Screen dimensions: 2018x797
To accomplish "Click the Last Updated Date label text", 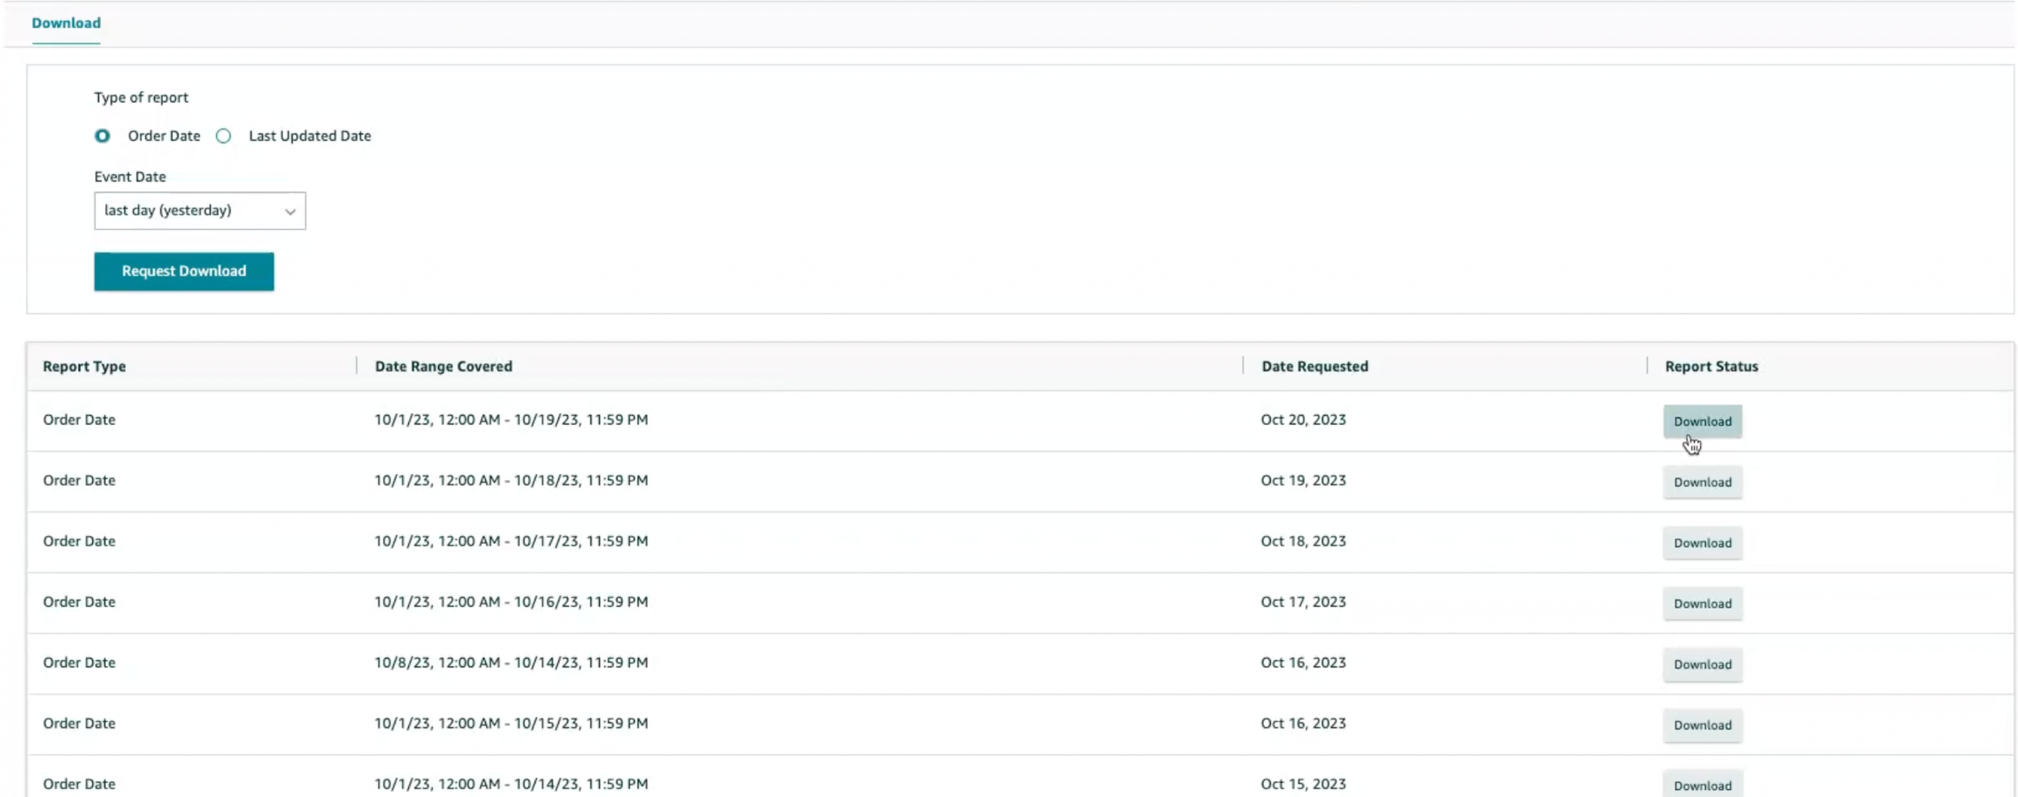I will (x=309, y=136).
